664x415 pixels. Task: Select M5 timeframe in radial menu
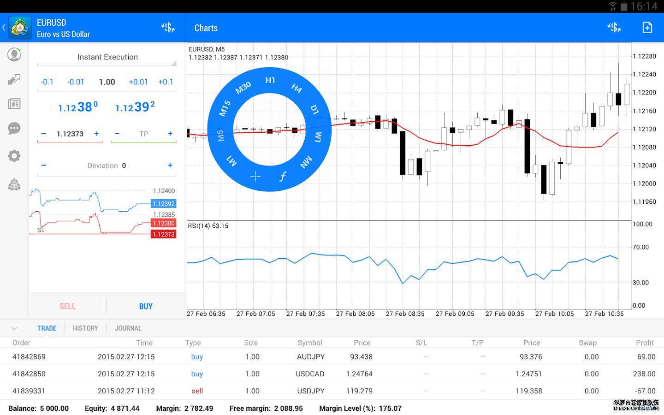click(x=220, y=136)
